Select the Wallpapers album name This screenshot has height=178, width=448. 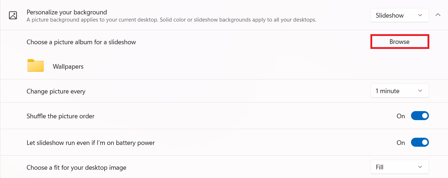point(68,67)
